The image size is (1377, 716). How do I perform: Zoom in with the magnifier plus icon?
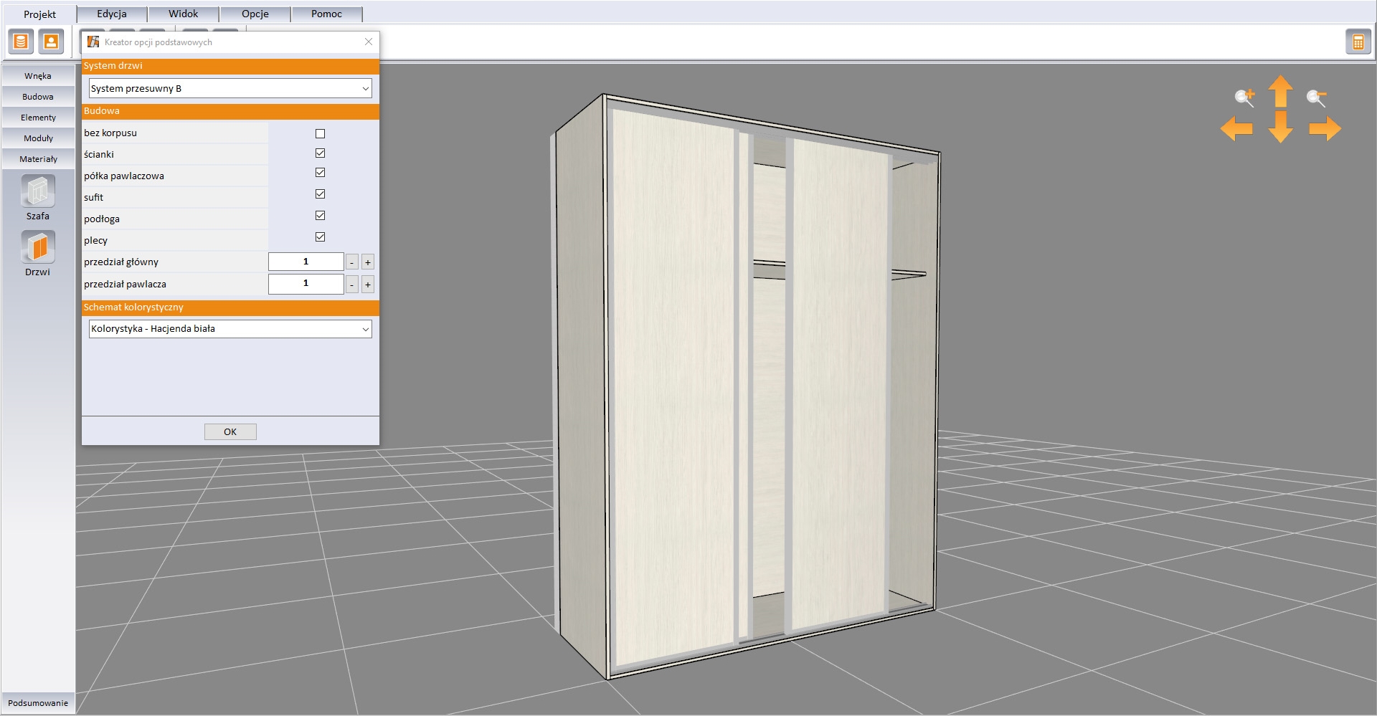1244,97
